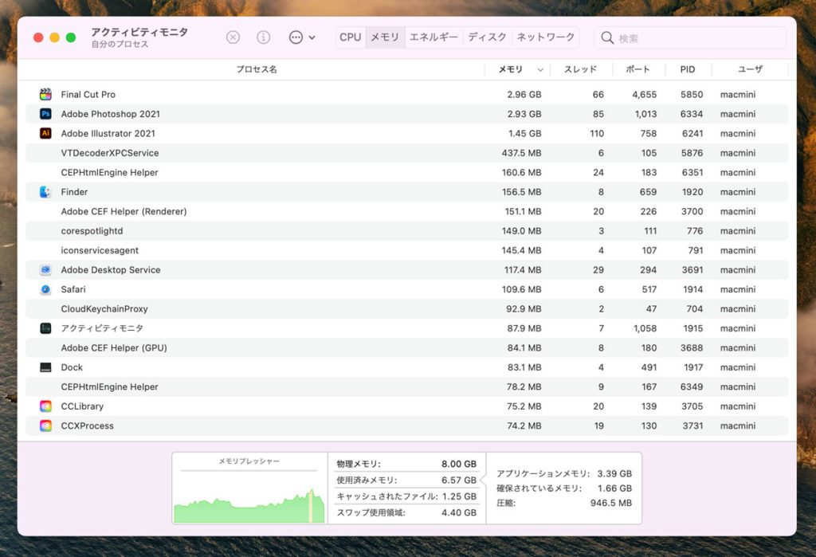Click the アプリケーションメモリ 3.39 GB entry
Viewport: 816px width, 557px height.
tap(564, 473)
